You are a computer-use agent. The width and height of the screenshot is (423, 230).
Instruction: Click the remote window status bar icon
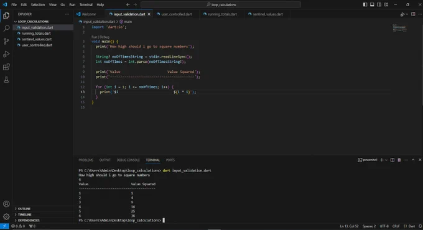point(4,226)
